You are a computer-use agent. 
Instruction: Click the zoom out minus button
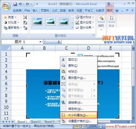coord(101,126)
